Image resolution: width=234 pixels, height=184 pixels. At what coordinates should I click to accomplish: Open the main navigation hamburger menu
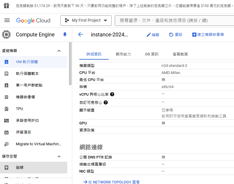tap(7, 20)
